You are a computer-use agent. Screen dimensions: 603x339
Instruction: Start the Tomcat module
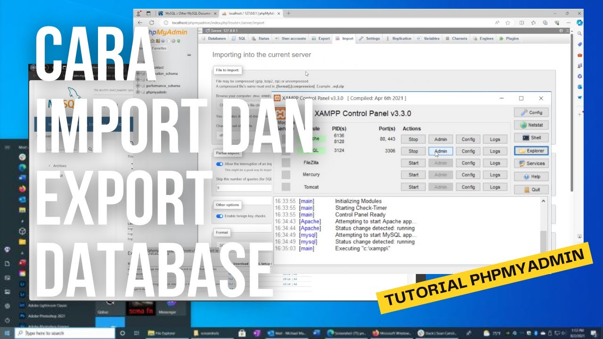(x=413, y=187)
